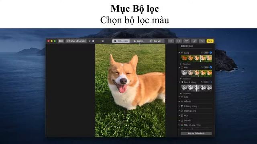The image size is (257, 144).
Task: Expand the Đường cong curves section
Action: pyautogui.click(x=179, y=111)
